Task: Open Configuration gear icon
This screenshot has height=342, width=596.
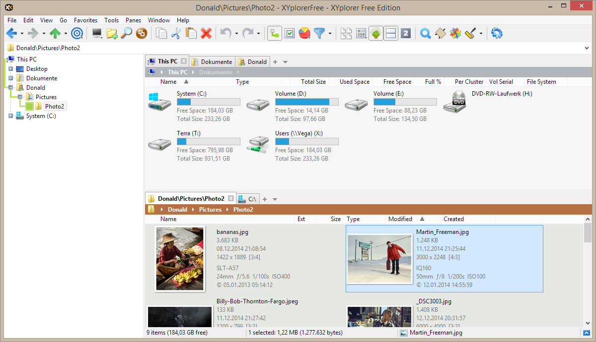Action: tap(497, 33)
